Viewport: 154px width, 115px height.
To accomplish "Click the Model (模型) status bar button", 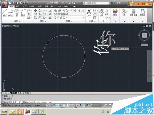I will tap(103, 105).
